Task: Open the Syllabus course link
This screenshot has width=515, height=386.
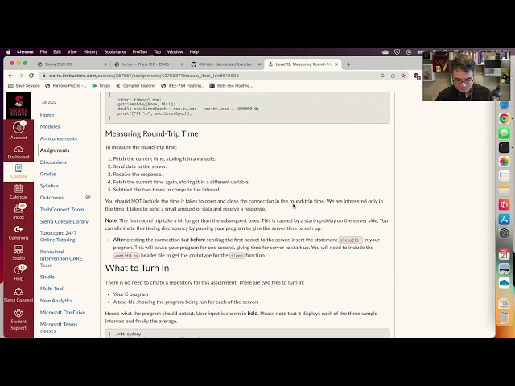Action: 49,186
